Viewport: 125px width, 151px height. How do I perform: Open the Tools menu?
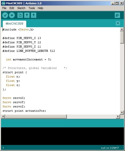coord(32,8)
